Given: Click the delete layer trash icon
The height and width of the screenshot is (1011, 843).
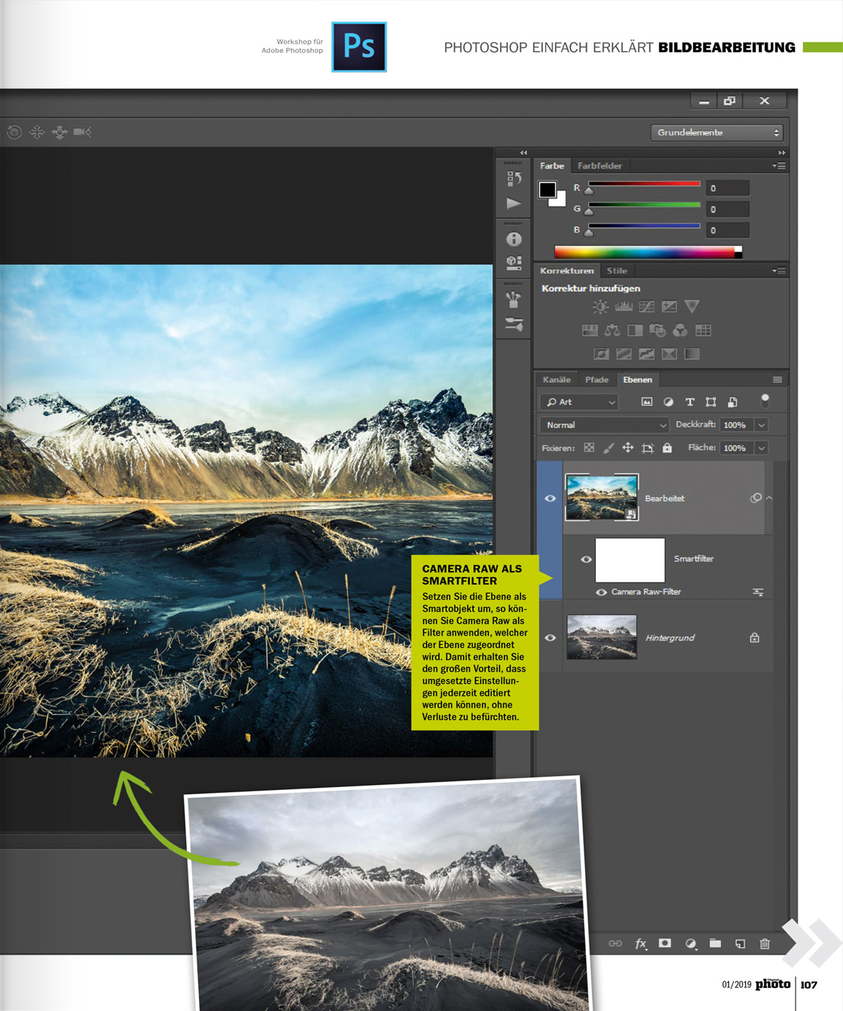Looking at the screenshot, I should pyautogui.click(x=764, y=944).
